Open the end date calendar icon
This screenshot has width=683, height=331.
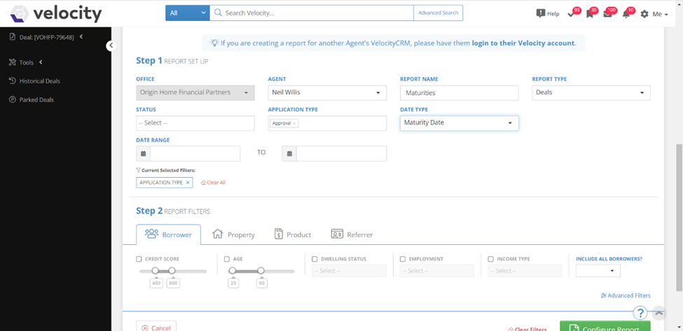click(x=289, y=153)
